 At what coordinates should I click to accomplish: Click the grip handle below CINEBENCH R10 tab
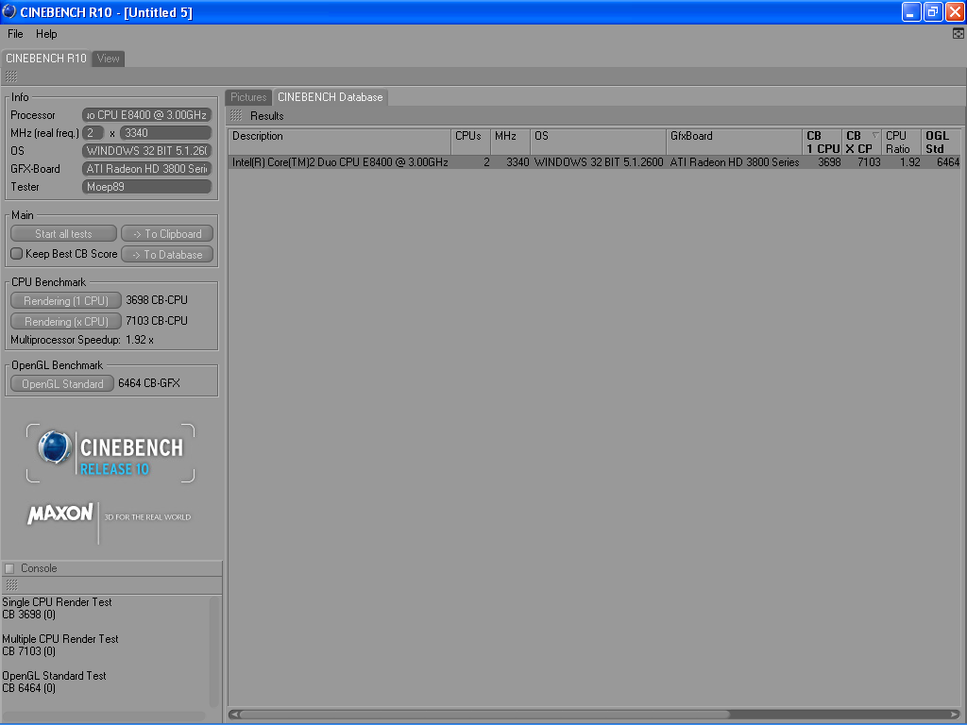point(11,76)
